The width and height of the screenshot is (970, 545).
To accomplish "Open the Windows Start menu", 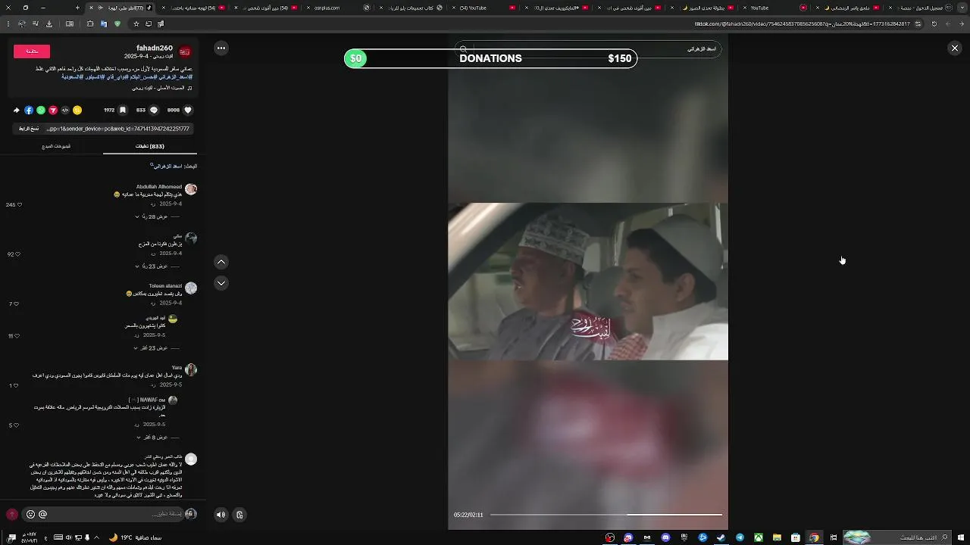I will tap(962, 537).
